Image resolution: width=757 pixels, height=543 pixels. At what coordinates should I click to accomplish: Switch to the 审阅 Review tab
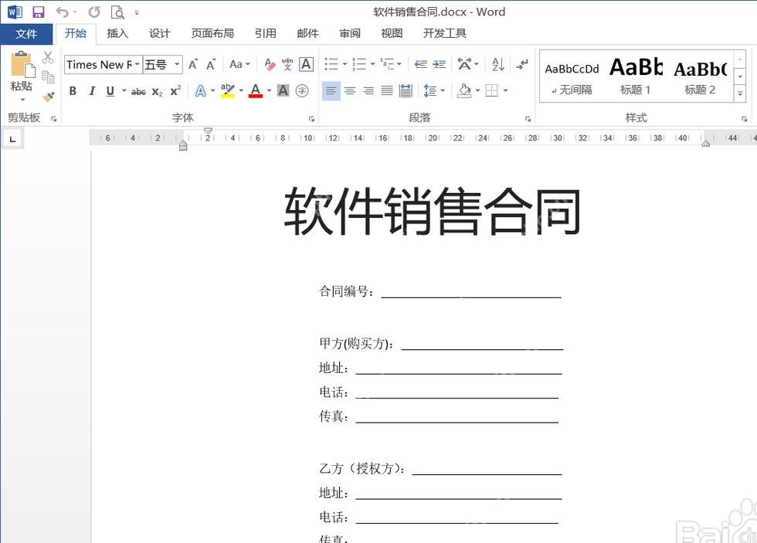tap(349, 33)
